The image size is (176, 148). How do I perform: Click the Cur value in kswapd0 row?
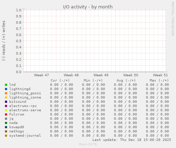click(x=62, y=127)
